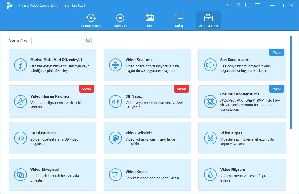Viewport: 299px width, 194px height.
Task: Click the key register icon
Action: [238, 5]
